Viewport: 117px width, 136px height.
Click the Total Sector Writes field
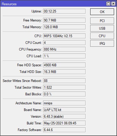64,87
